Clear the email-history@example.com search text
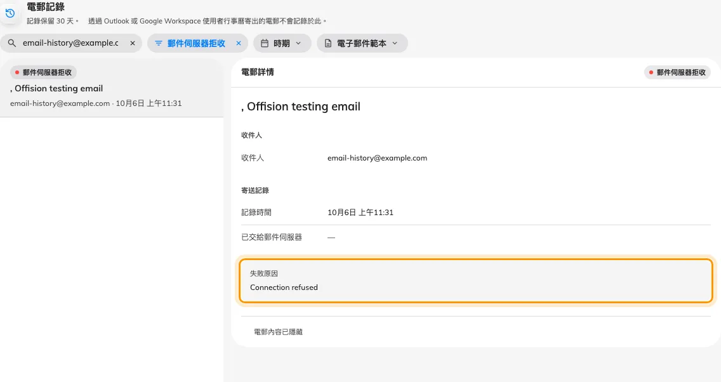 (x=133, y=43)
